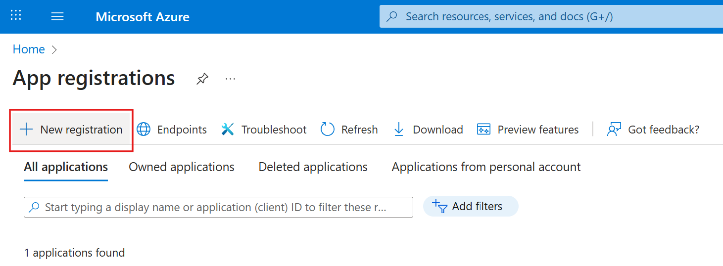
Task: Open the hamburger portal menu
Action: [x=57, y=16]
